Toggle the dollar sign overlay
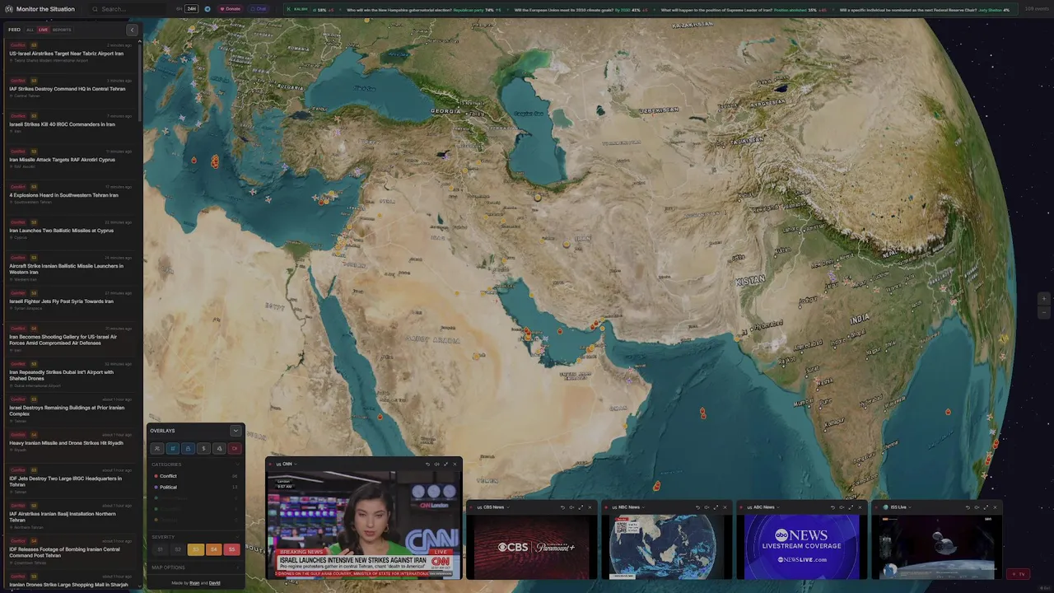1054x593 pixels. click(x=203, y=449)
